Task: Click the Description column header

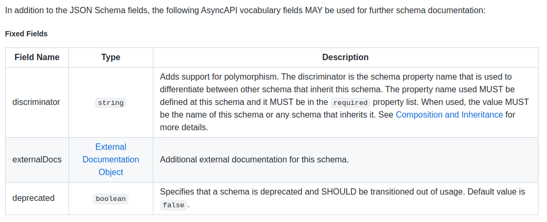Action: [x=345, y=57]
